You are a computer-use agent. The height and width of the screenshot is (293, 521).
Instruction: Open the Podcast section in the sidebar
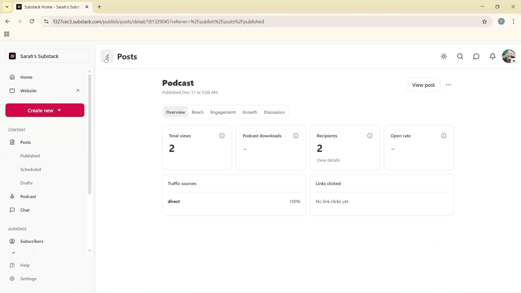pyautogui.click(x=28, y=196)
